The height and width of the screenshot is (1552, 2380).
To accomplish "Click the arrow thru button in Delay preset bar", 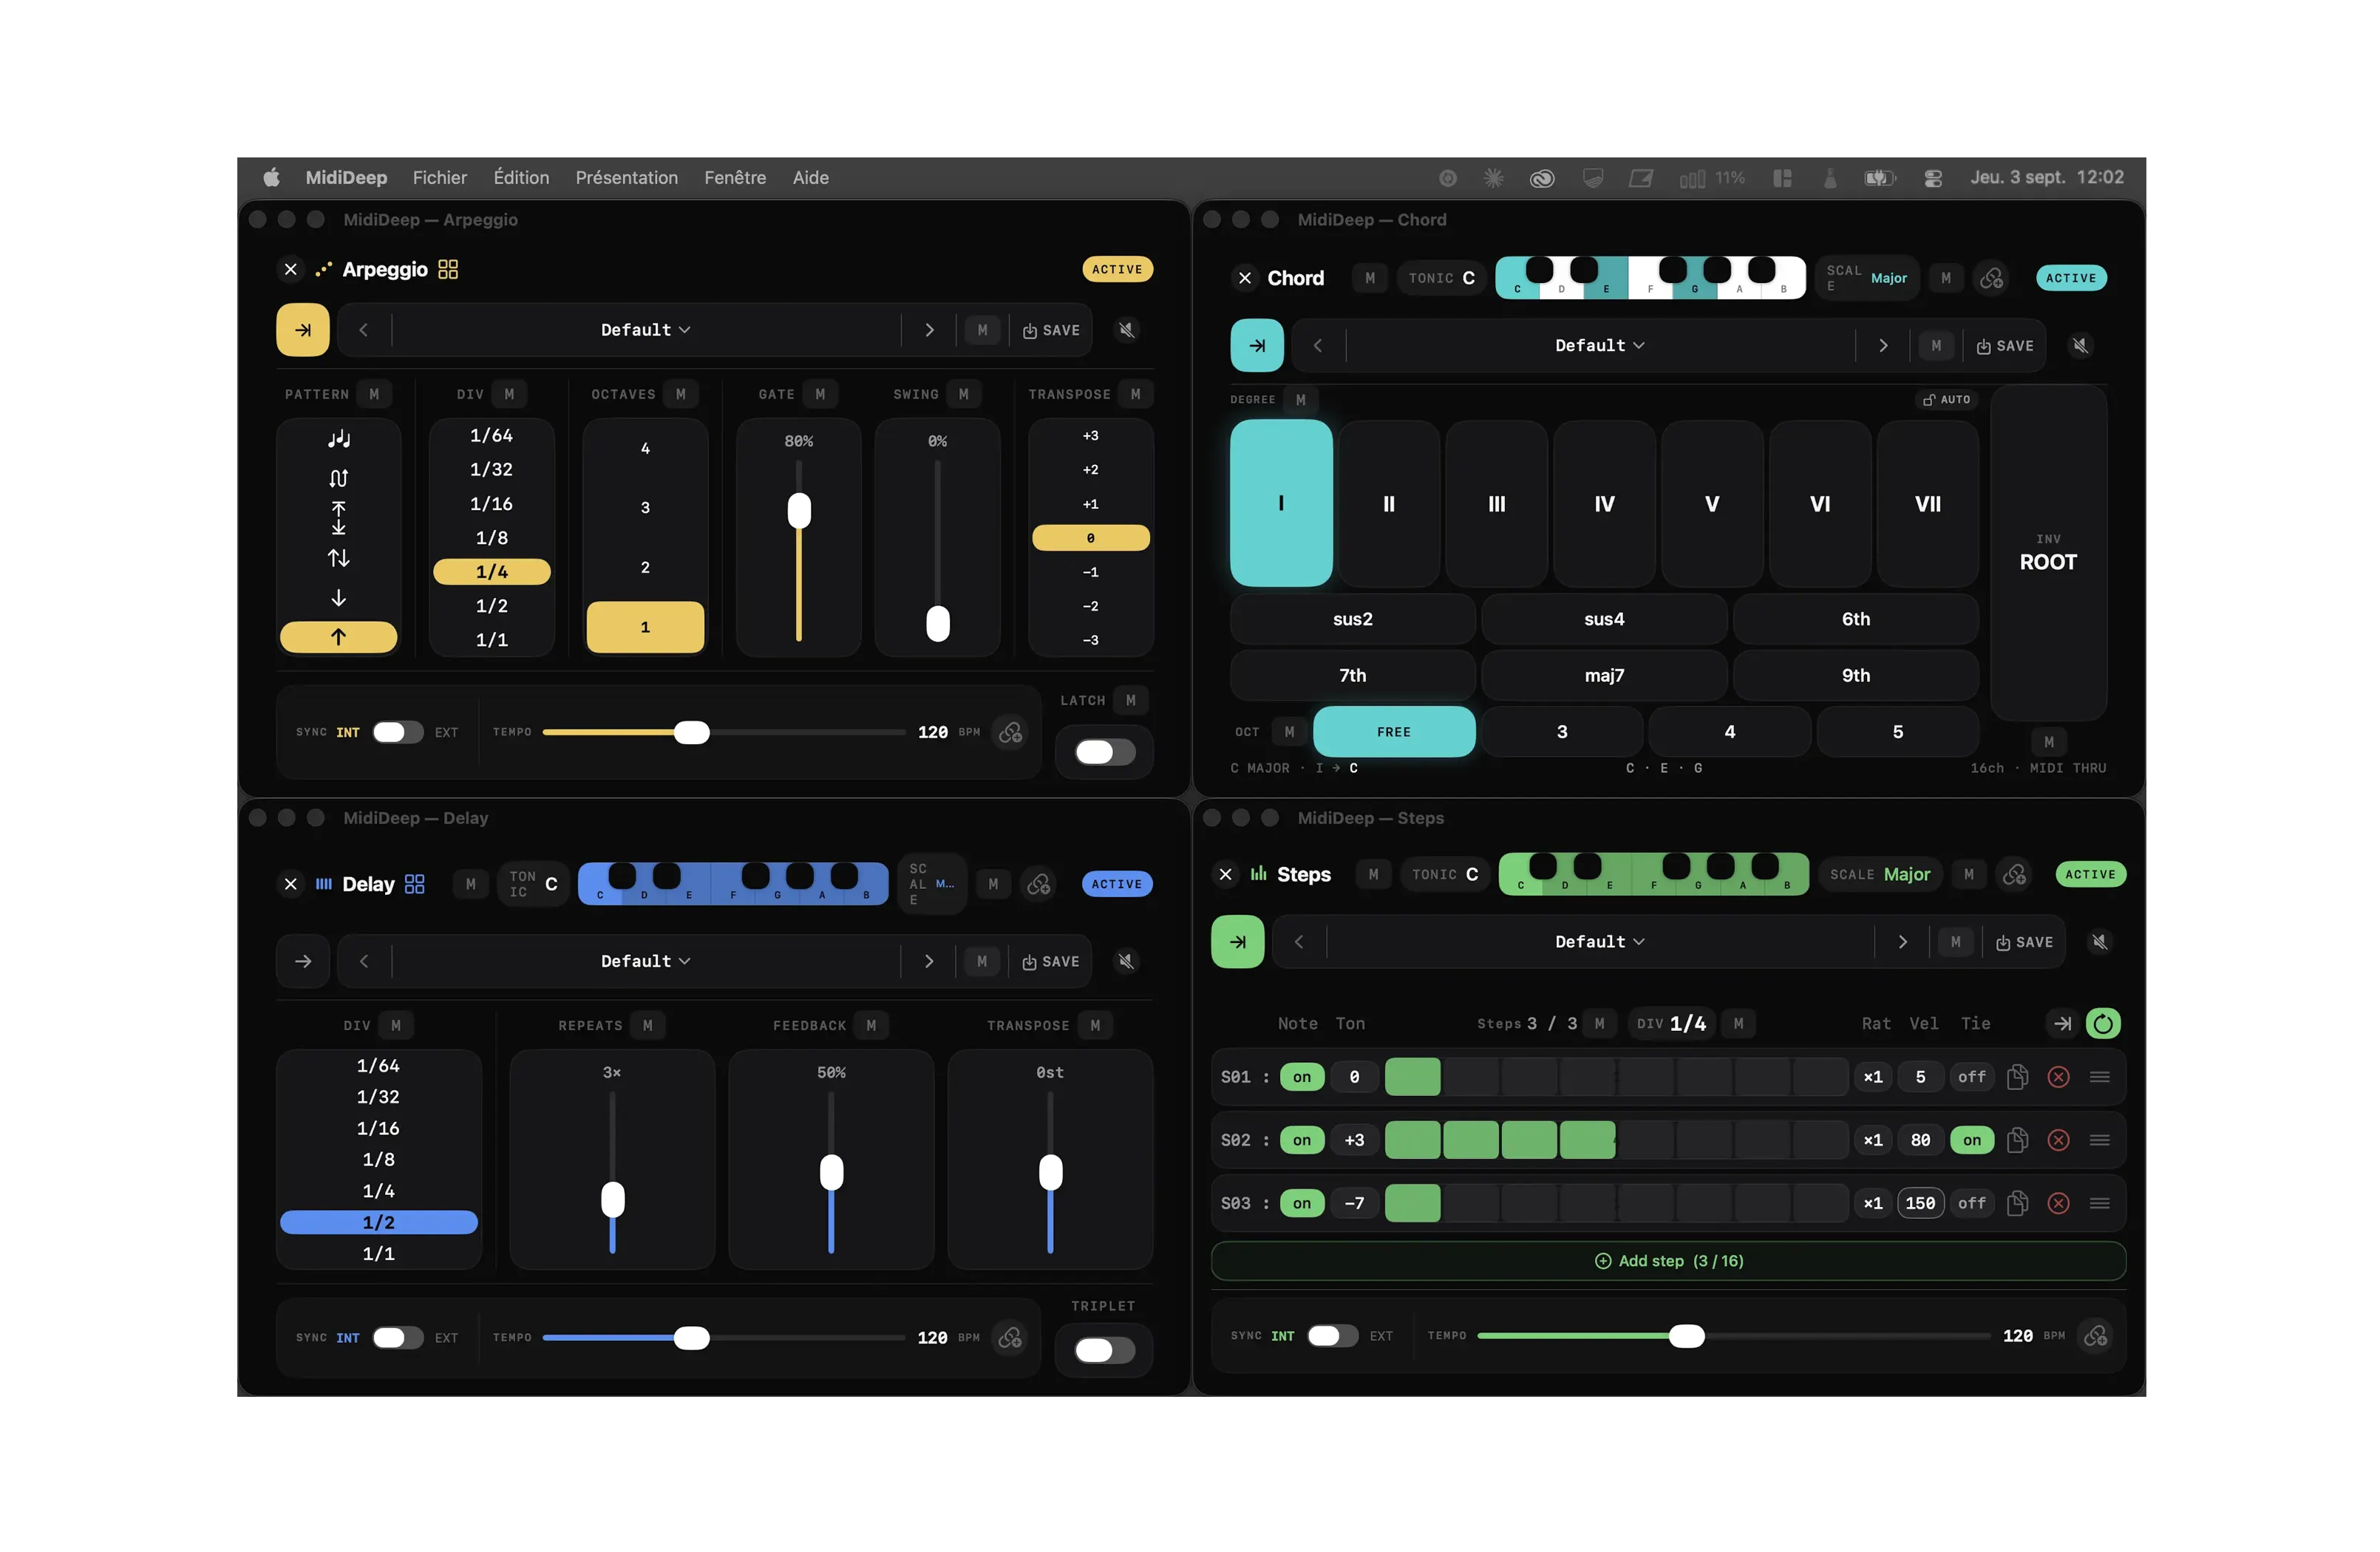I will 303,962.
